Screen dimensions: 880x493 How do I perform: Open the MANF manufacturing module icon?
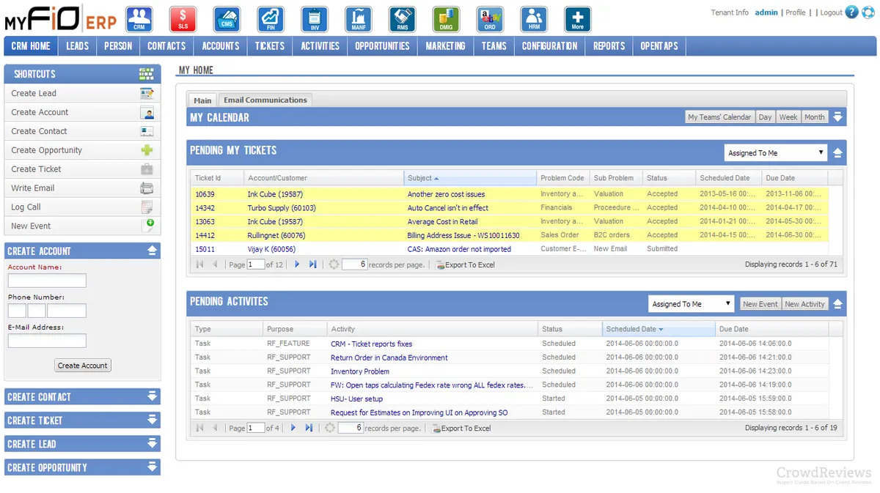(x=359, y=19)
